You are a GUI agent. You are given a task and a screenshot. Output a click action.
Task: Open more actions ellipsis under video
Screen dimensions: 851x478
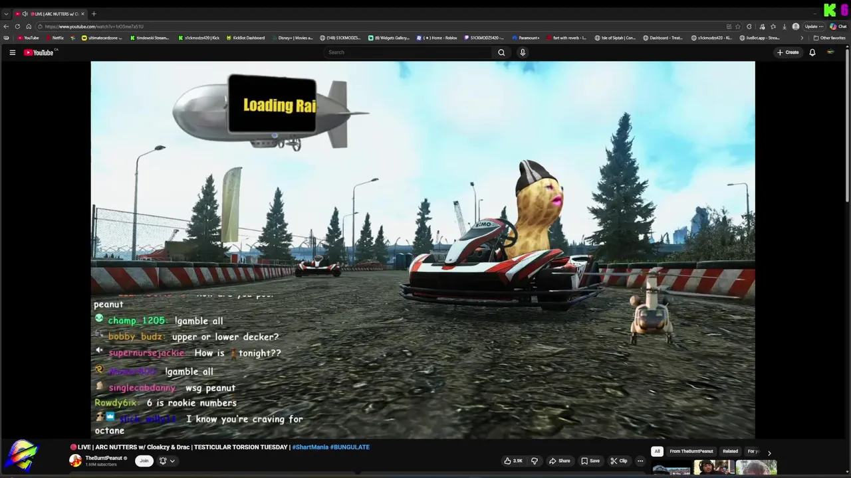(640, 461)
